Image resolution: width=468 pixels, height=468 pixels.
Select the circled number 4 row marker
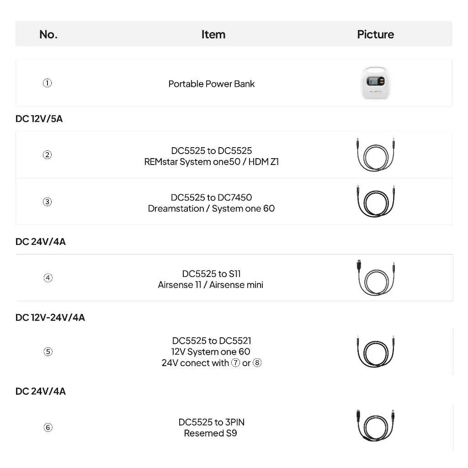48,278
